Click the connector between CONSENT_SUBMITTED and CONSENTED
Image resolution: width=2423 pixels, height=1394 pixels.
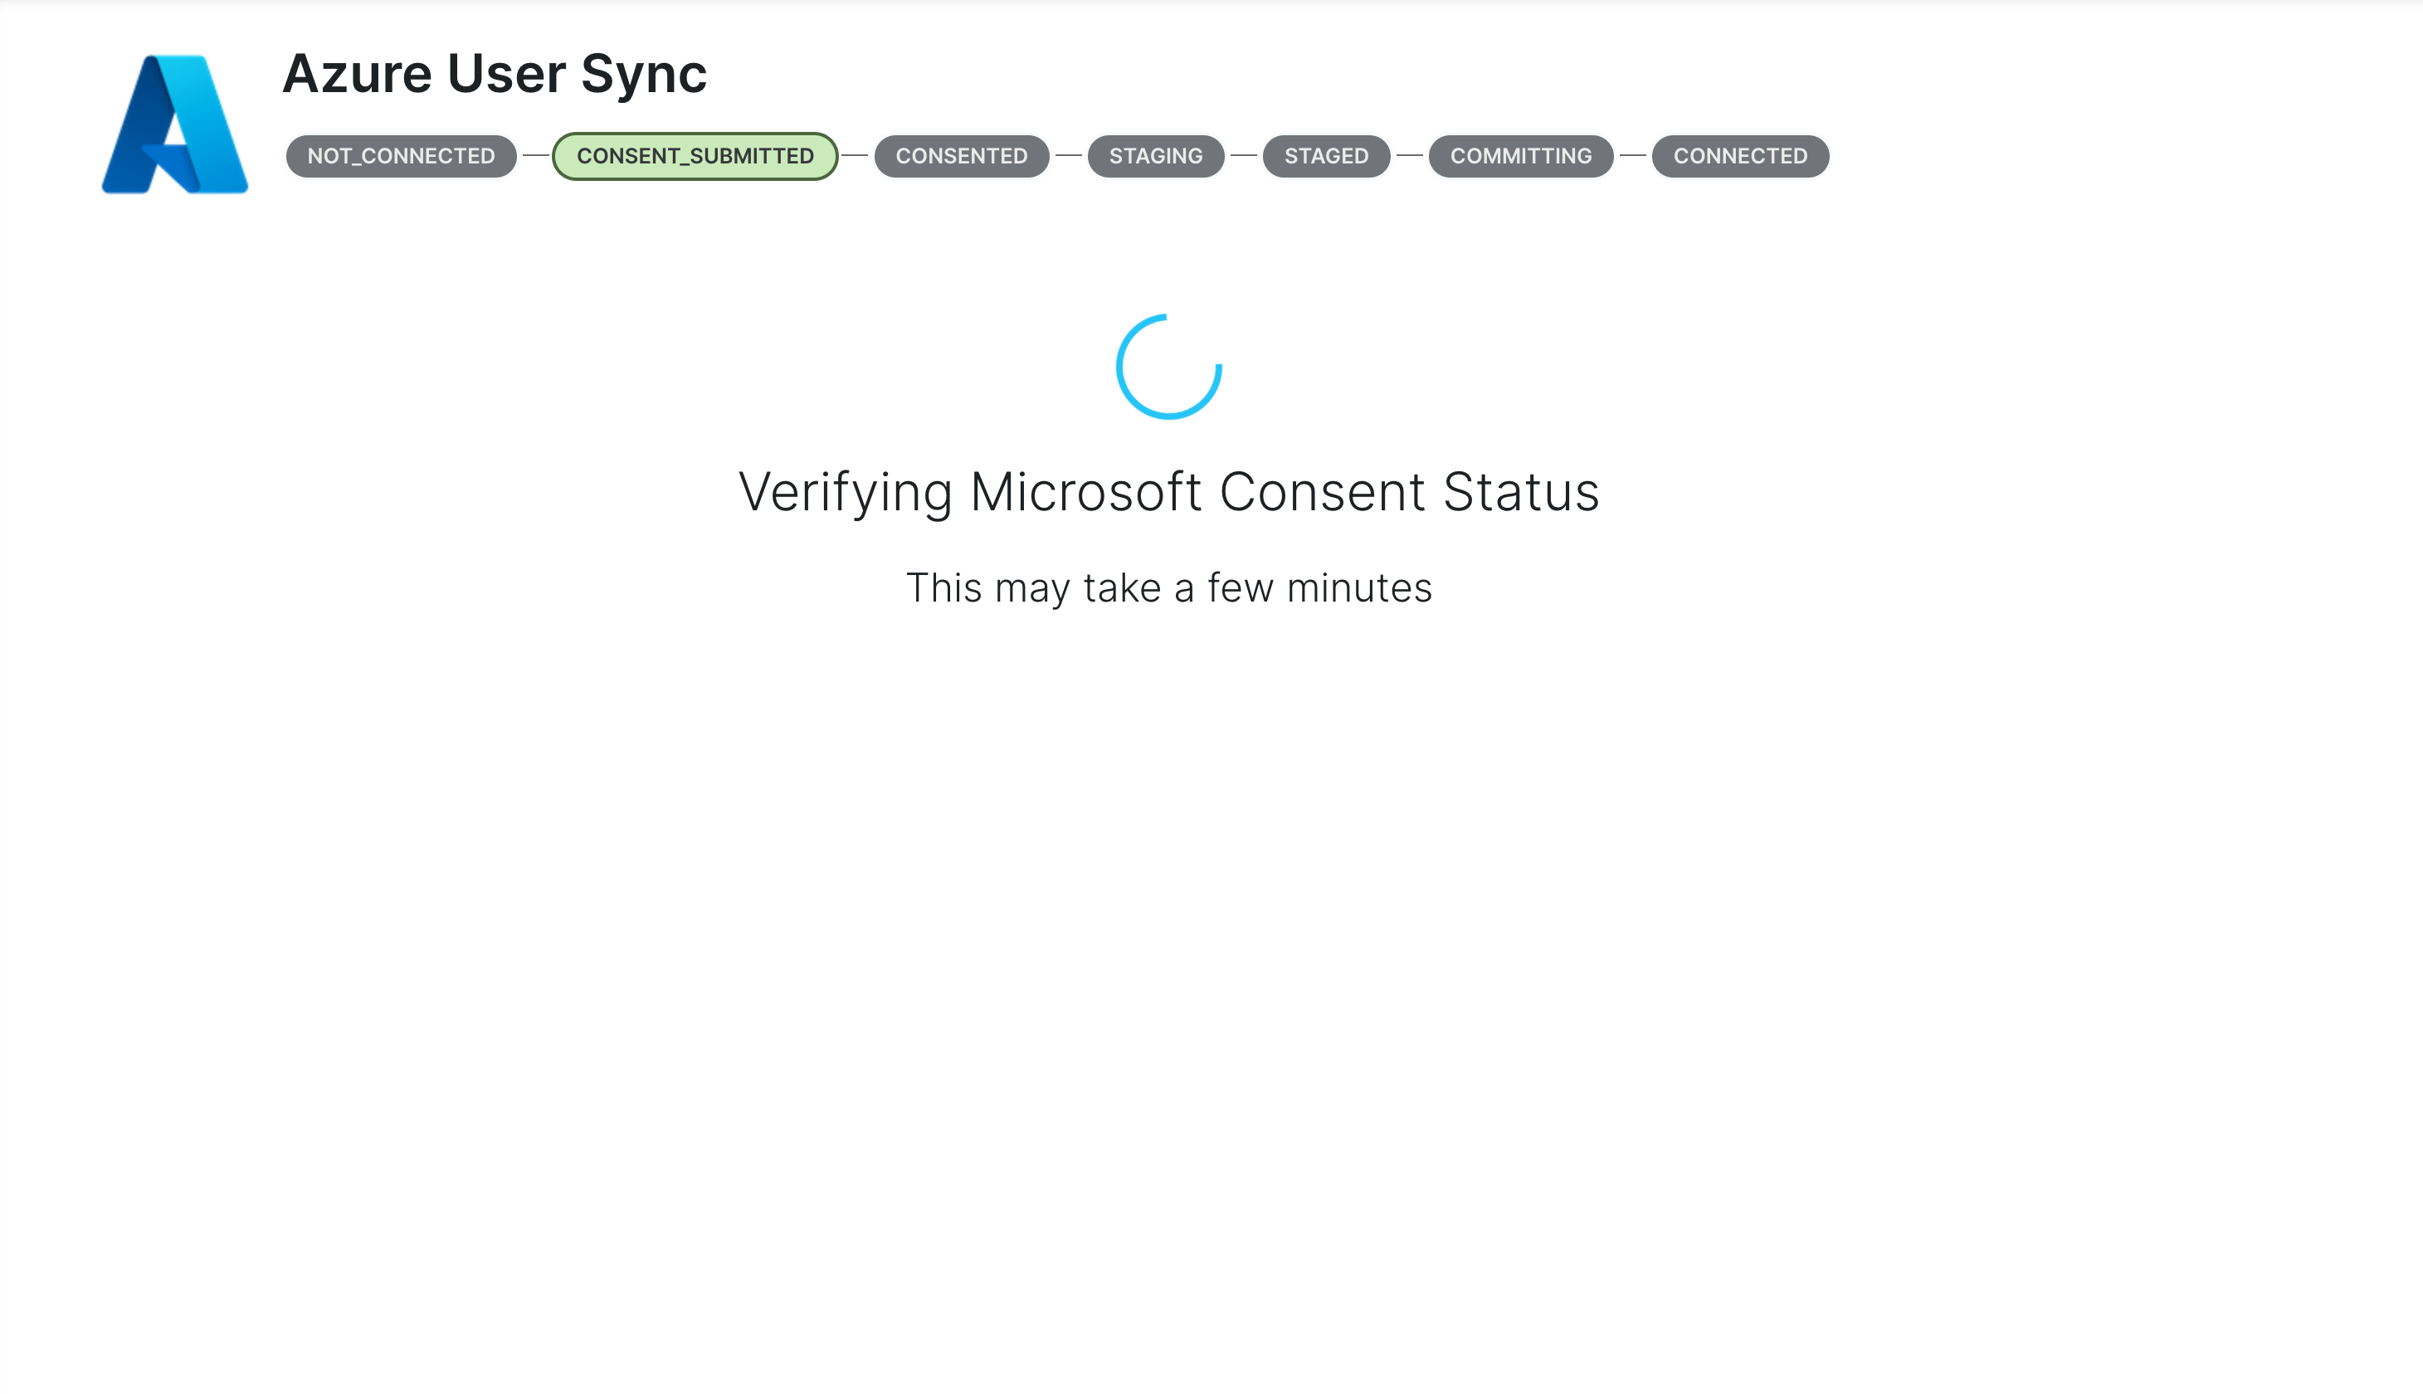point(856,155)
